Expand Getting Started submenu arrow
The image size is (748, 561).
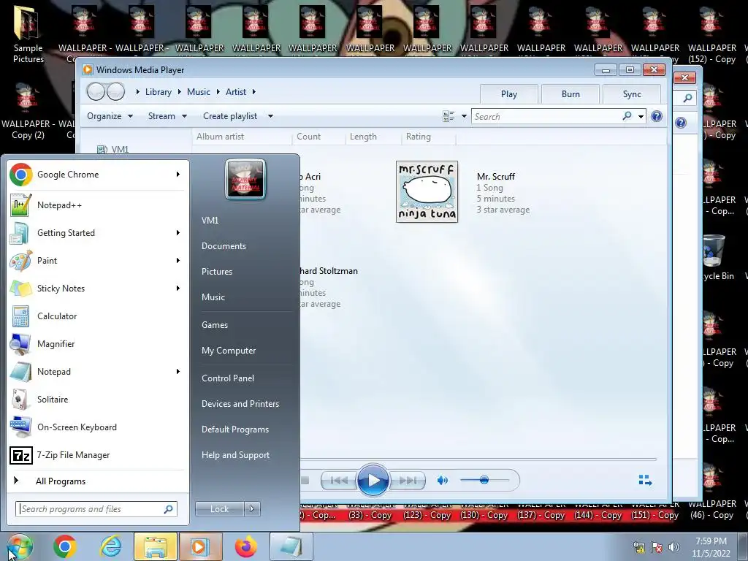pos(178,233)
